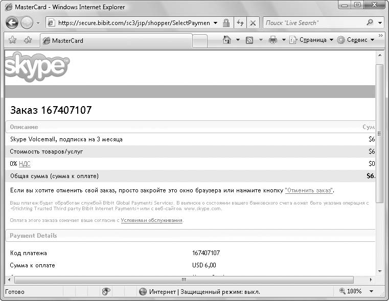
Task: Select the MasterCard tab
Action: [116, 41]
